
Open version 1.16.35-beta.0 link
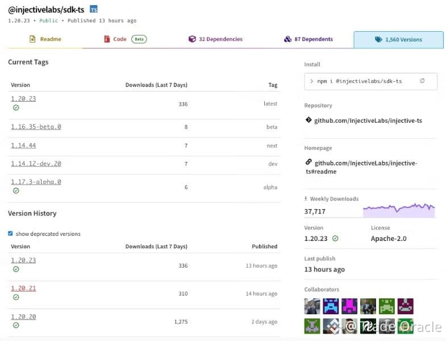tap(36, 127)
